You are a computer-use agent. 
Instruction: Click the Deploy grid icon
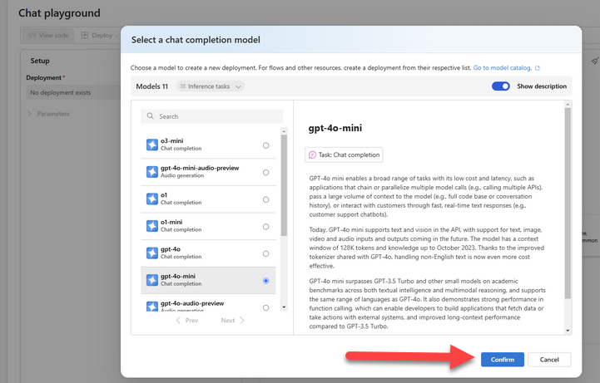(85, 35)
